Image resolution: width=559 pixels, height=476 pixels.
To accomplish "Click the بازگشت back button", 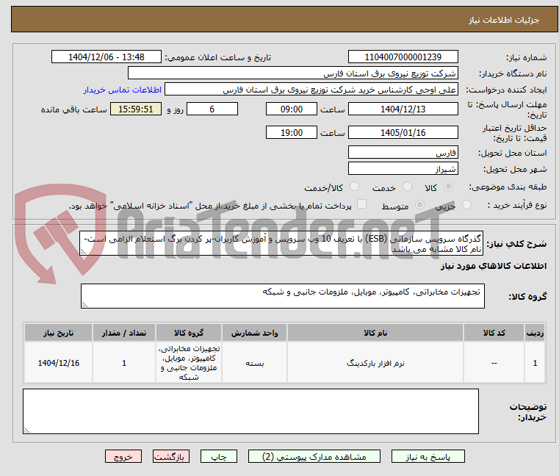I will click(170, 457).
